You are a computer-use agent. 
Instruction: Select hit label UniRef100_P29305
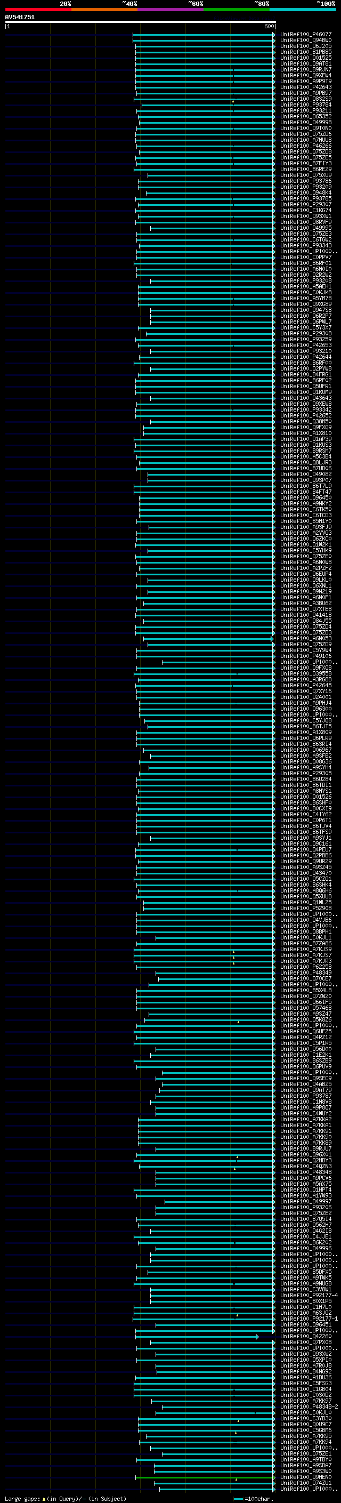point(306,774)
